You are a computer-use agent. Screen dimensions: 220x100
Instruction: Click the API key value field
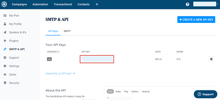pos(97,59)
